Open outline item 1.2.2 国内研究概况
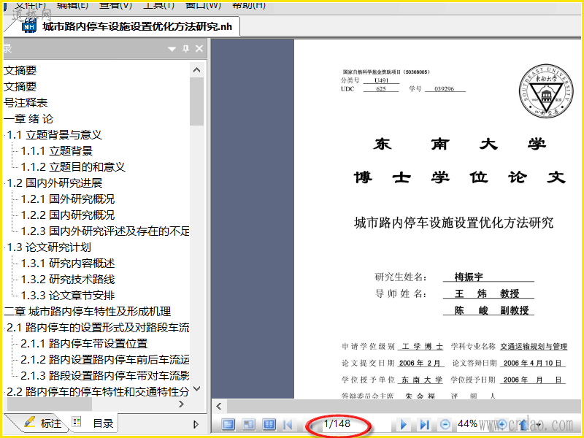The height and width of the screenshot is (438, 584). (x=67, y=215)
